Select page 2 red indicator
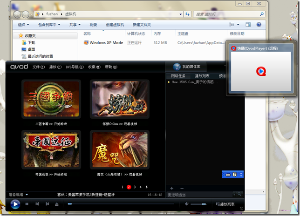The width and height of the screenshot is (300, 216). pyautogui.click(x=129, y=187)
